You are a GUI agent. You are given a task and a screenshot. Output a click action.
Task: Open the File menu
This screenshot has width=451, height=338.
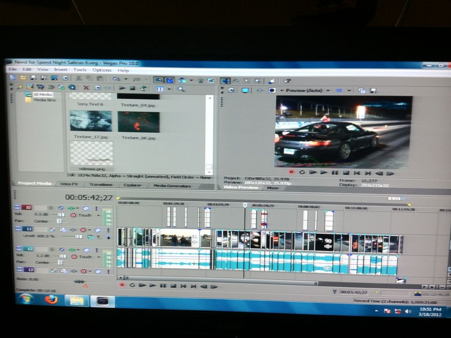13,69
